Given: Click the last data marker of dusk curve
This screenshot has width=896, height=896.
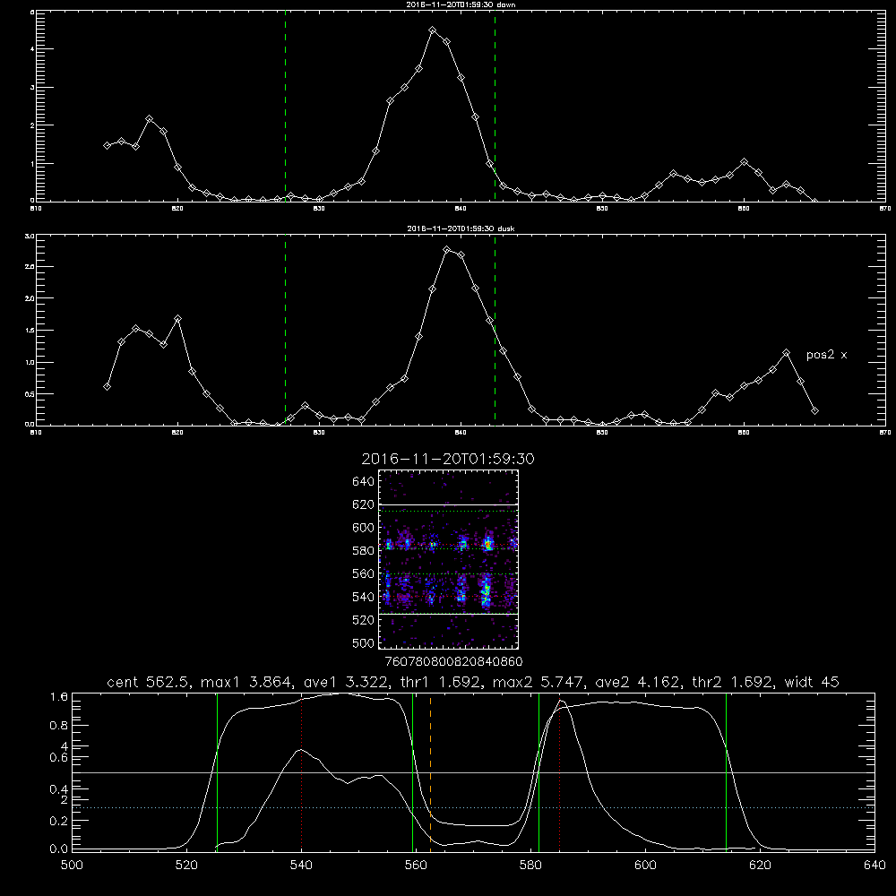Looking at the screenshot, I should (x=814, y=411).
